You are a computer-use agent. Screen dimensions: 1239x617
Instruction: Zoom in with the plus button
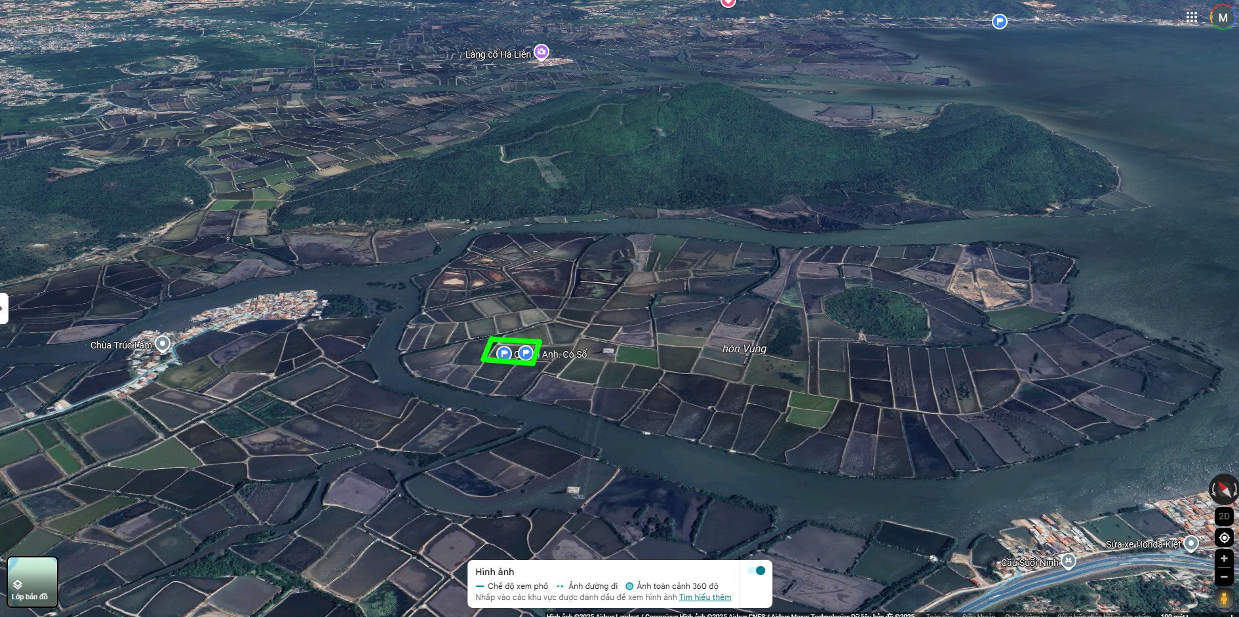tap(1224, 559)
